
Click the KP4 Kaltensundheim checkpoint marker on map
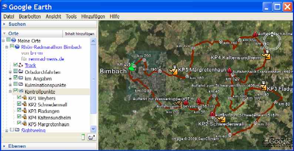[x=265, y=55]
